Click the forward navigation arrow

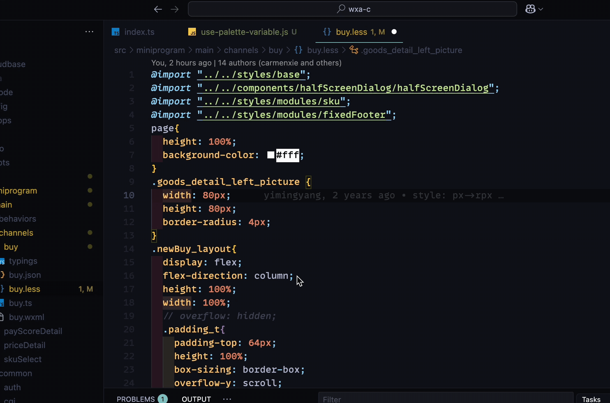(175, 9)
